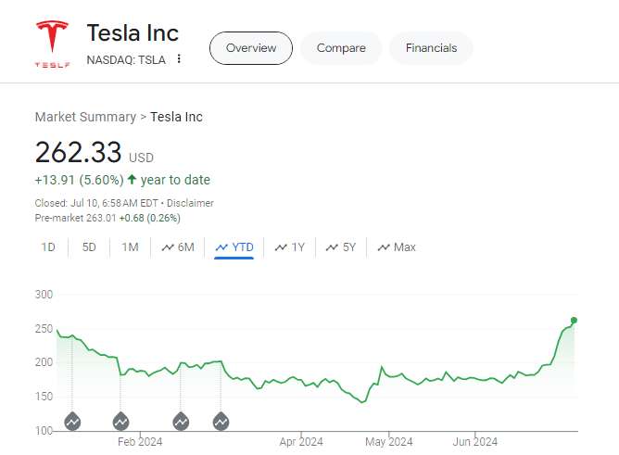Select the 1D time range
The image size is (619, 455).
click(48, 247)
